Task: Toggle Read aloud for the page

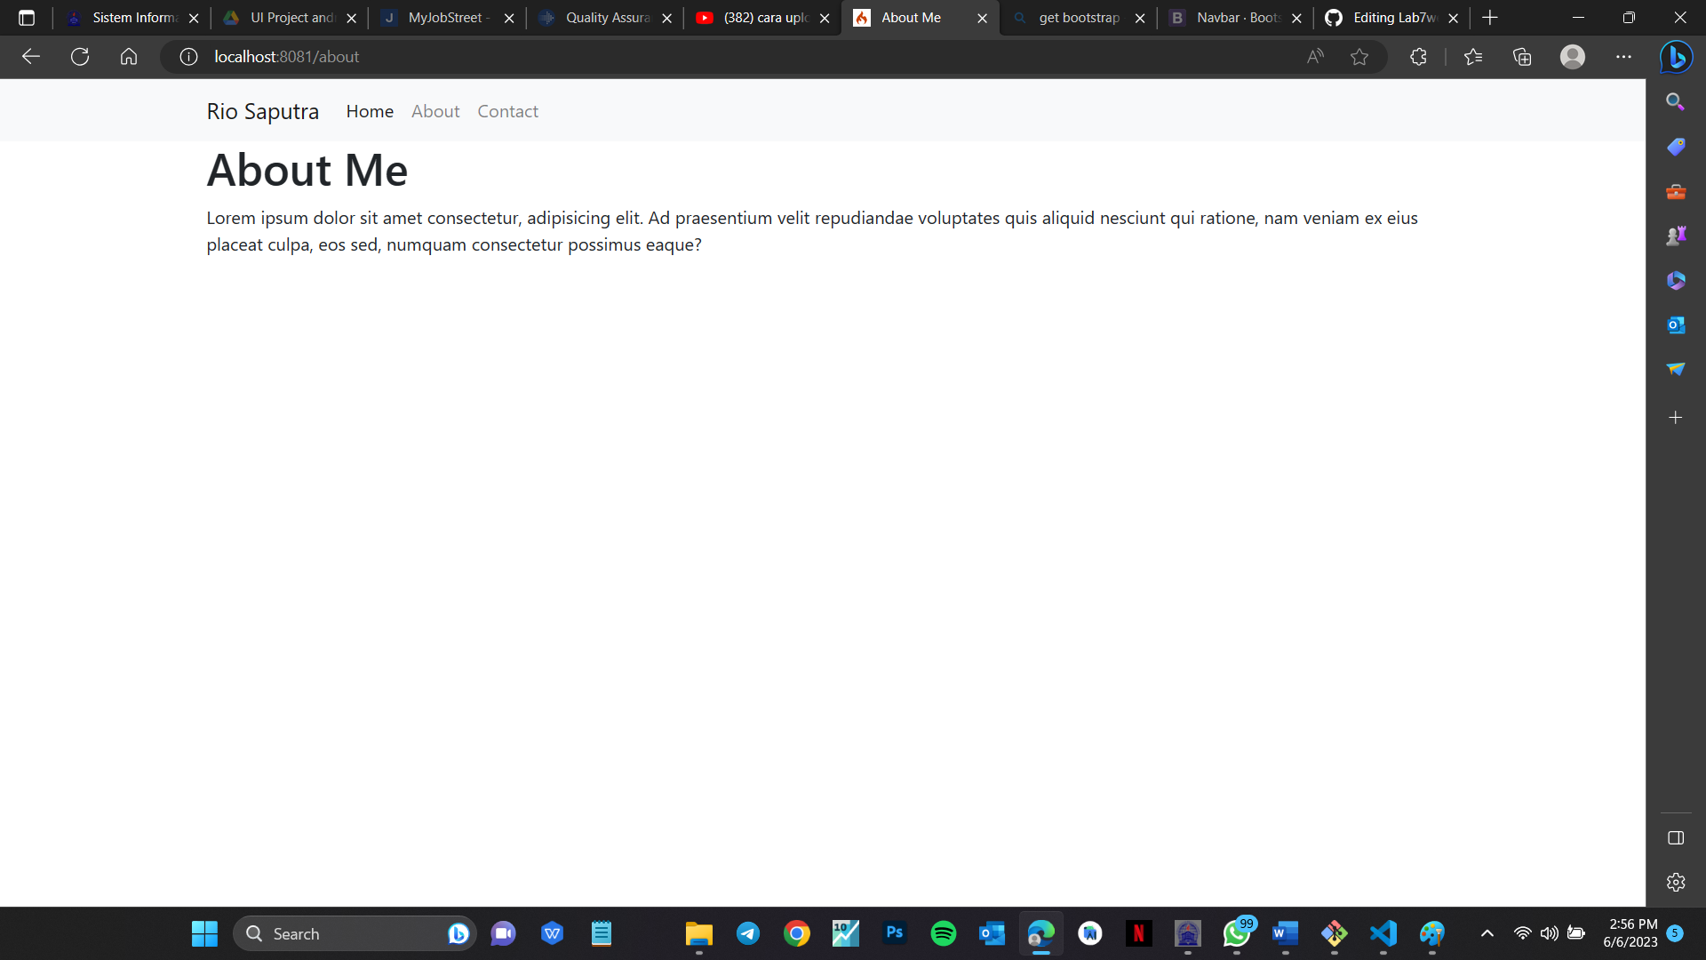Action: coord(1315,56)
